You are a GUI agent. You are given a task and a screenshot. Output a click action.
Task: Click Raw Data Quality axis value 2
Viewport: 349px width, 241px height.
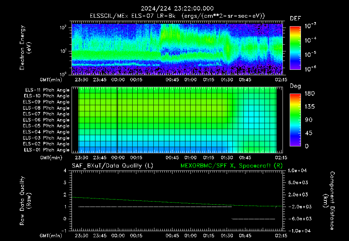click(65, 194)
